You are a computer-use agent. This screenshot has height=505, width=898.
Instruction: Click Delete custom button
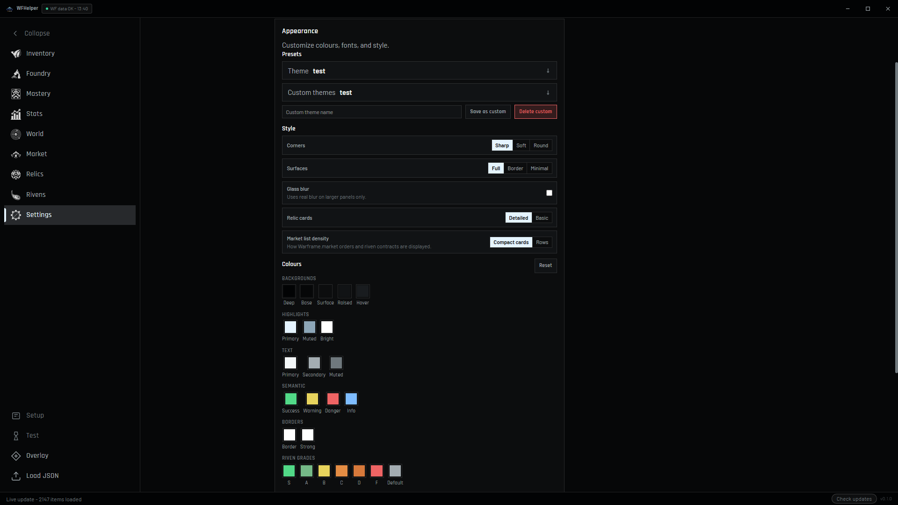click(536, 112)
